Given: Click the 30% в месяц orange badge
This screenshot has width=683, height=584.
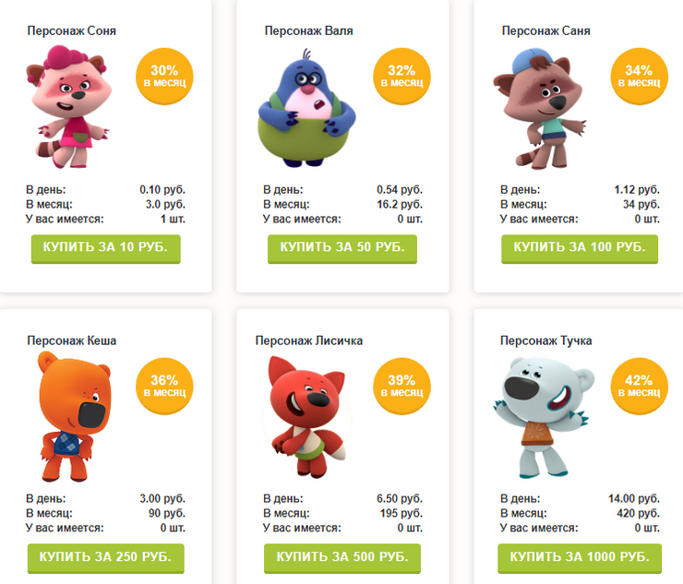Looking at the screenshot, I should (x=164, y=77).
